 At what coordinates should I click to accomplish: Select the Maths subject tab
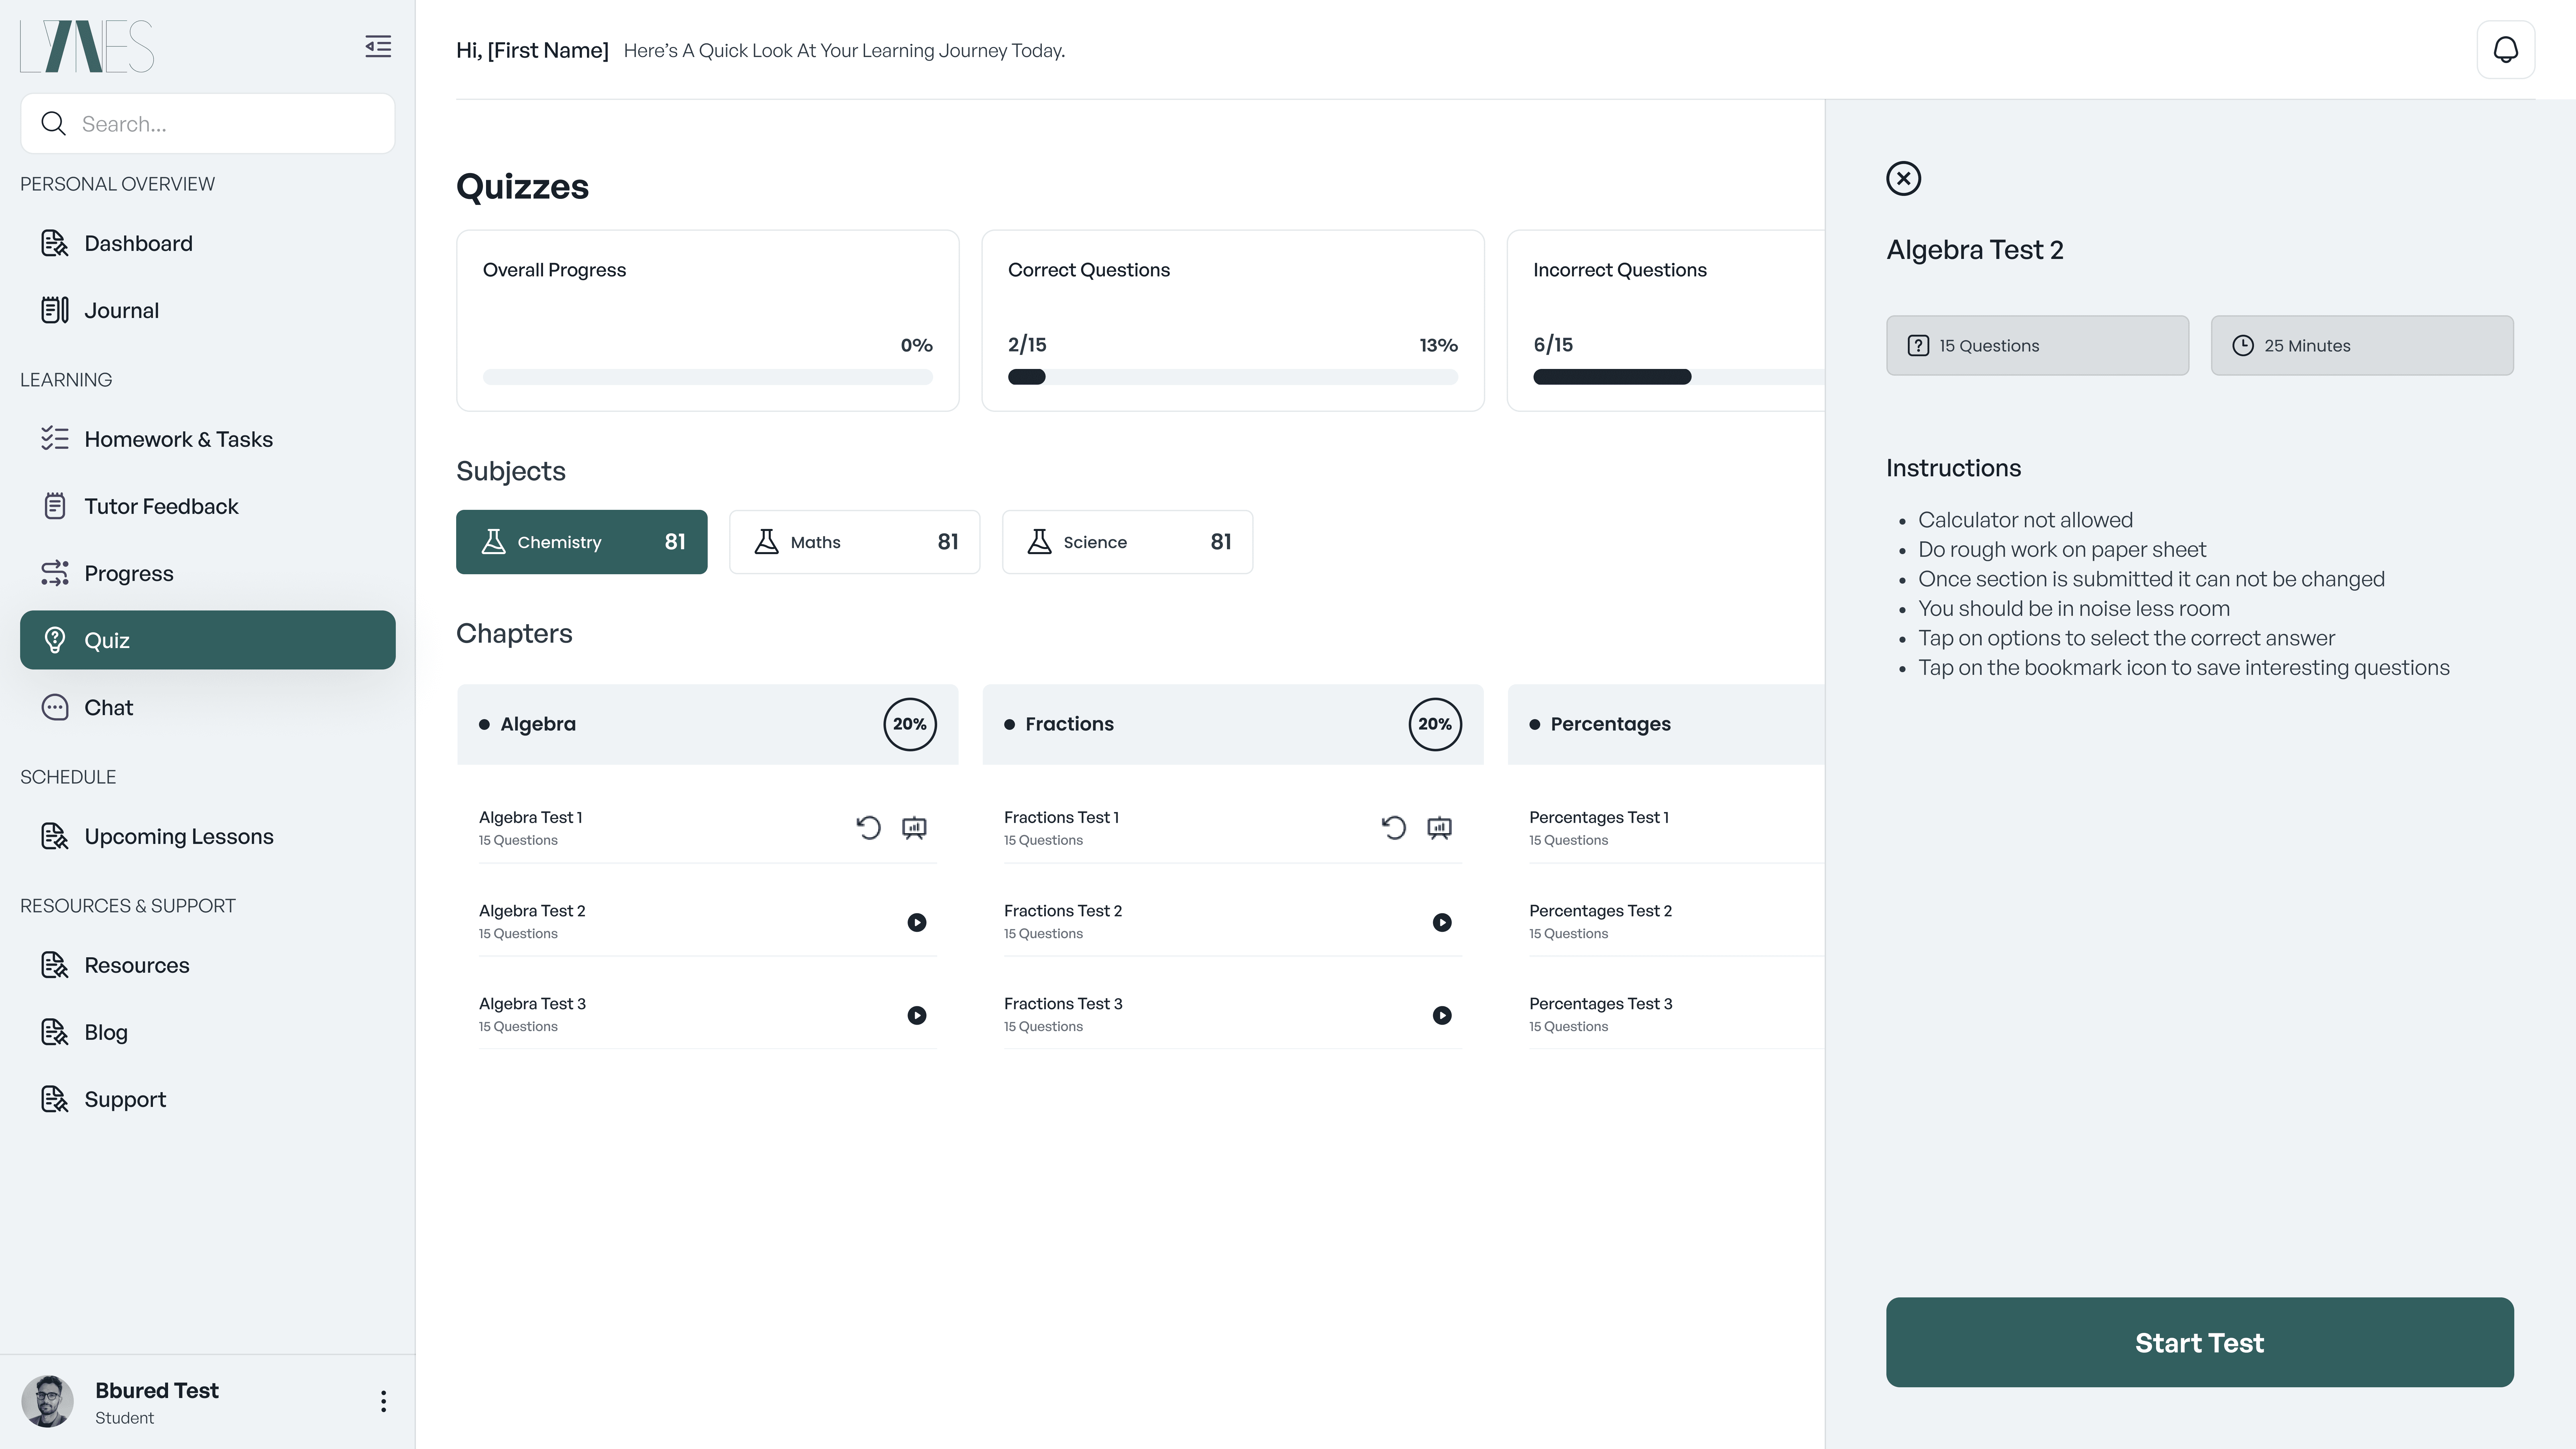854,542
